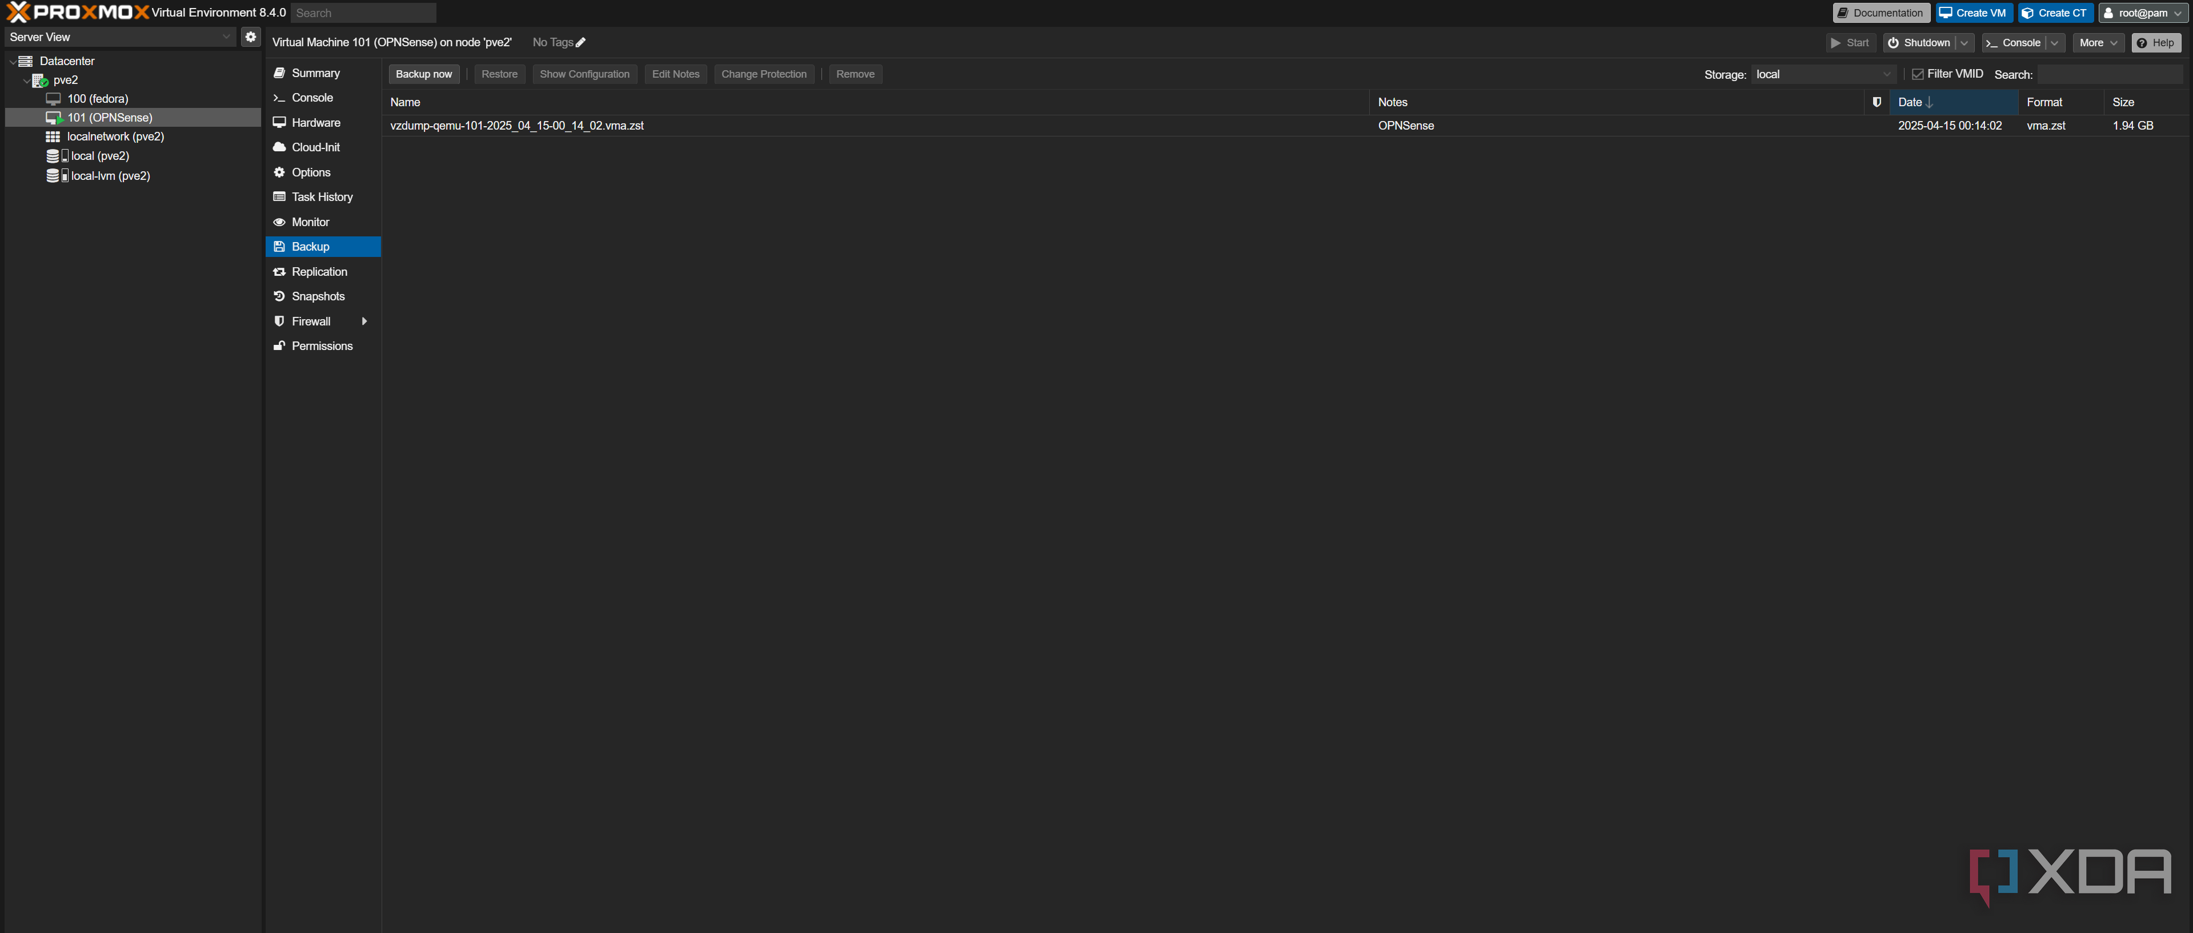Select the vzdump-qemu-101 backup row
The width and height of the screenshot is (2193, 933).
(x=1285, y=125)
